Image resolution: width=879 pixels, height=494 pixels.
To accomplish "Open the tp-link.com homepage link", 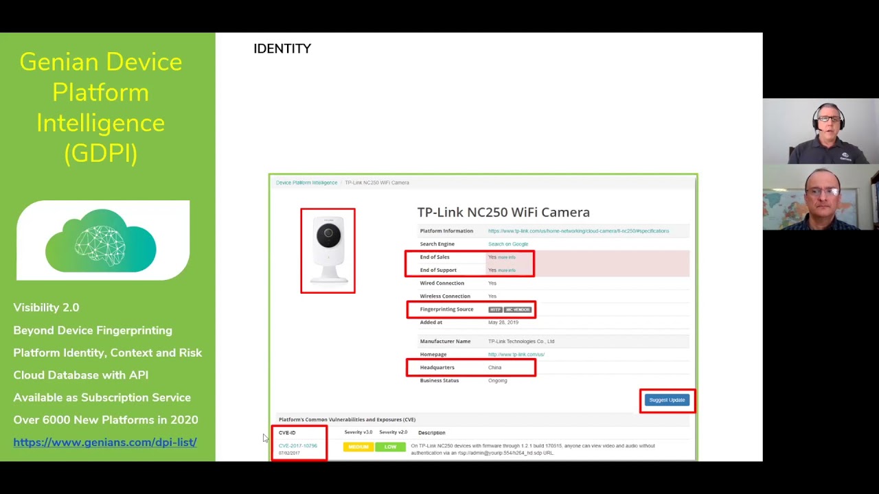I will click(x=516, y=355).
